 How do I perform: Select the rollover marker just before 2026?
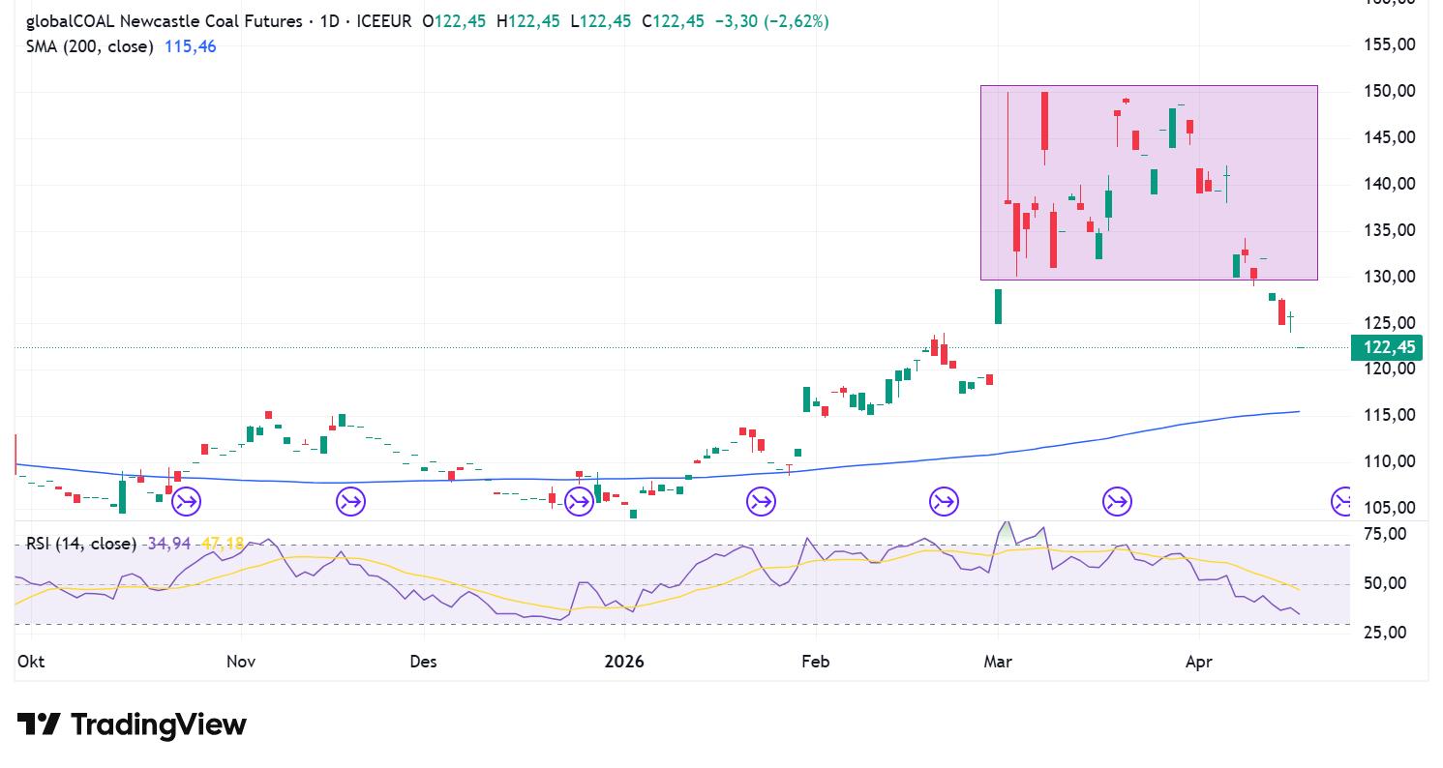(x=579, y=501)
